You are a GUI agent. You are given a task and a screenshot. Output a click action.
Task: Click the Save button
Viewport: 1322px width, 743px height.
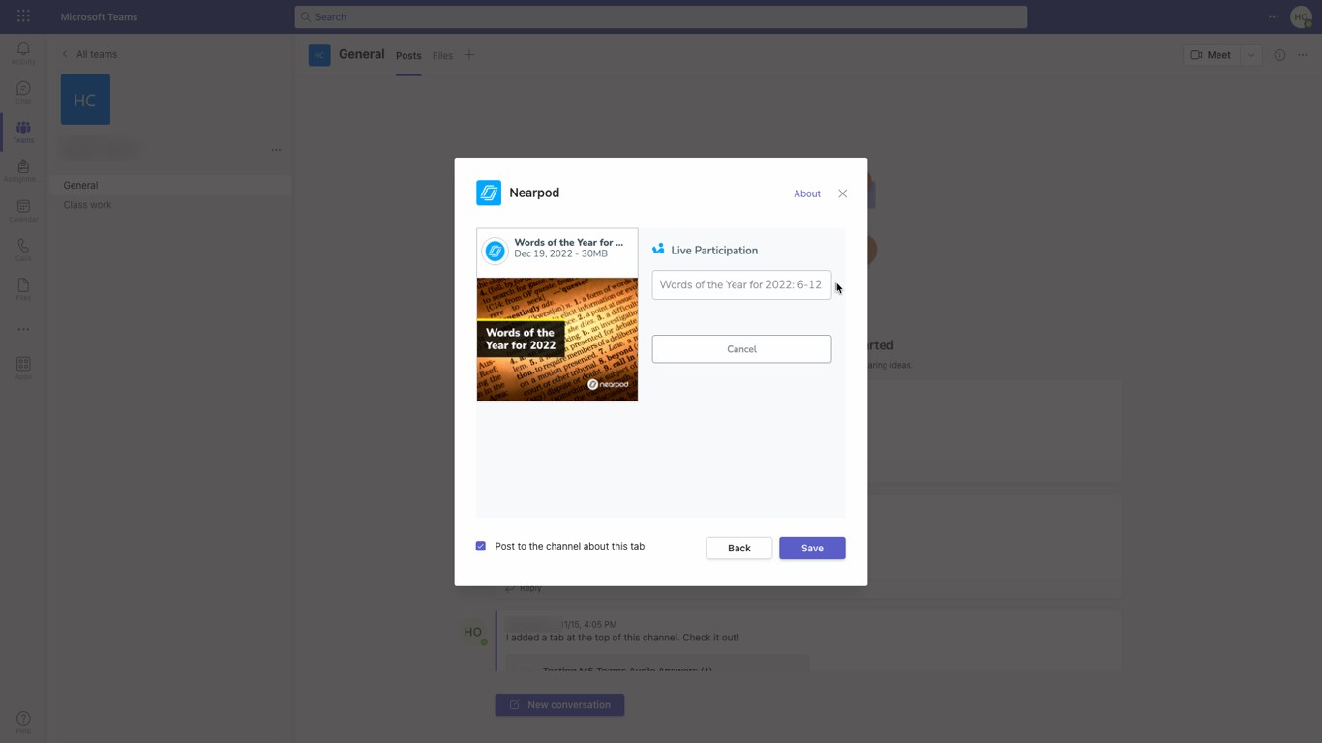tap(812, 548)
